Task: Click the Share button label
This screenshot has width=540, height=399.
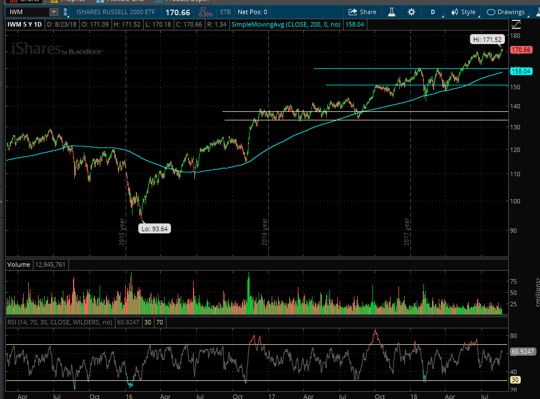Action: click(x=368, y=12)
